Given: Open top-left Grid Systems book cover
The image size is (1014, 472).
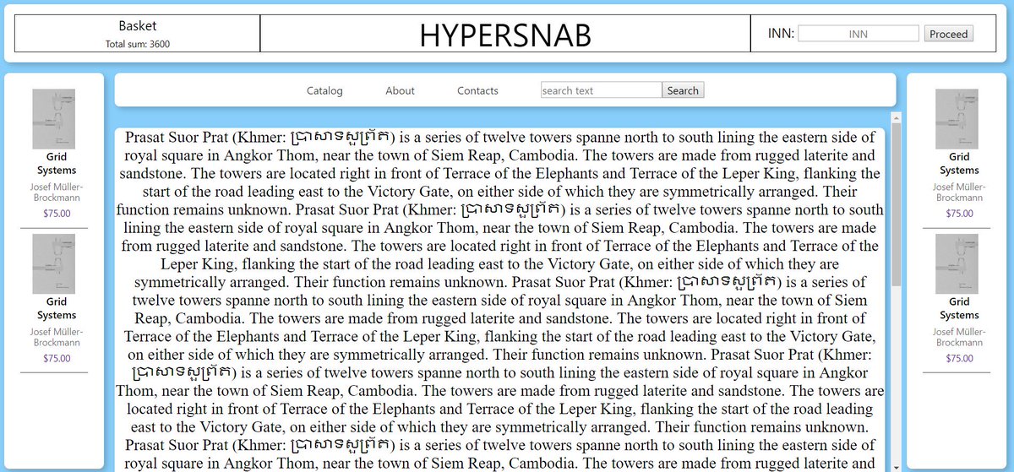Looking at the screenshot, I should click(54, 119).
